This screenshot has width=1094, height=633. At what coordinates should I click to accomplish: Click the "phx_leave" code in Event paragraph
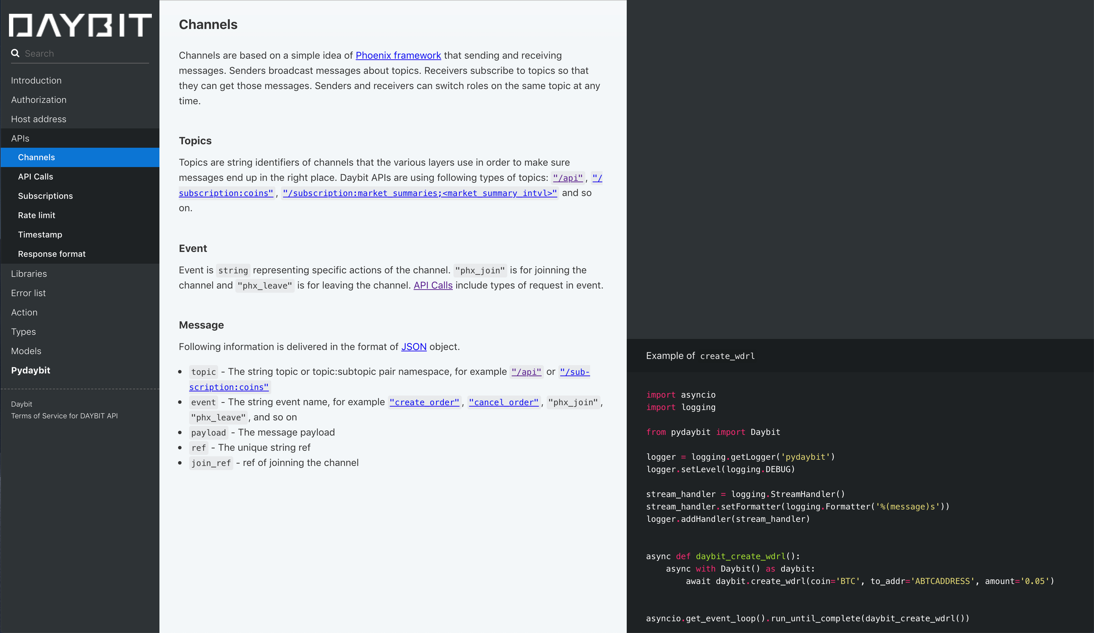(265, 286)
